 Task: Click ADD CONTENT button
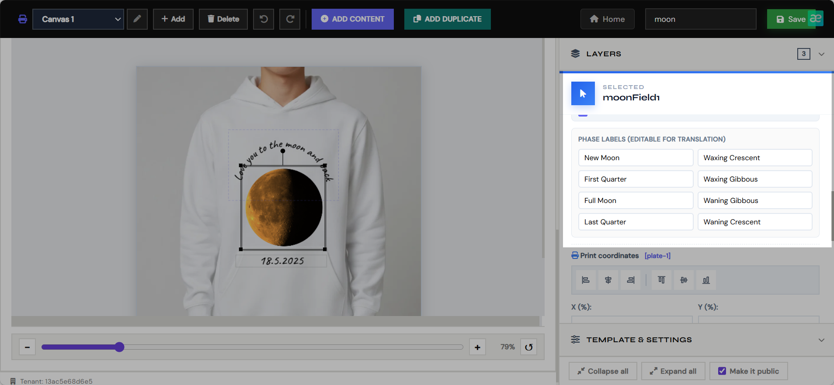click(x=353, y=19)
